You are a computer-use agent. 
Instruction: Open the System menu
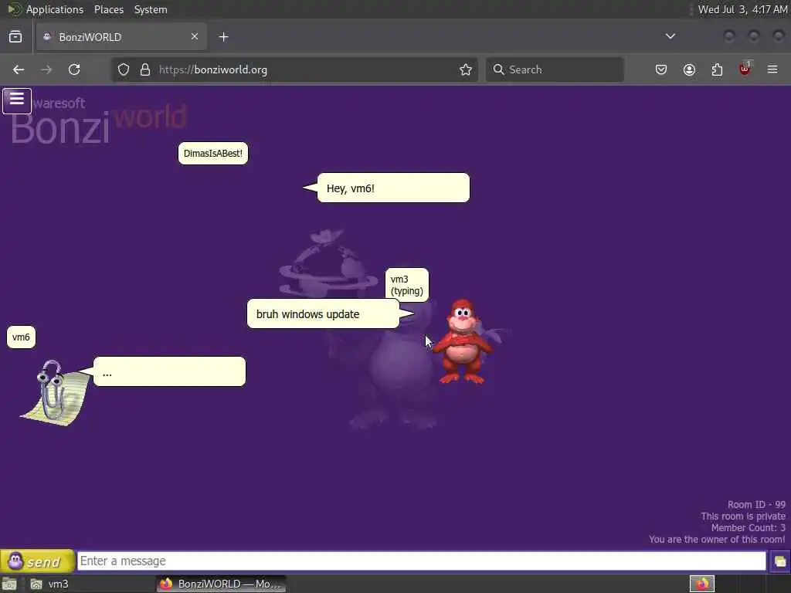pos(151,9)
